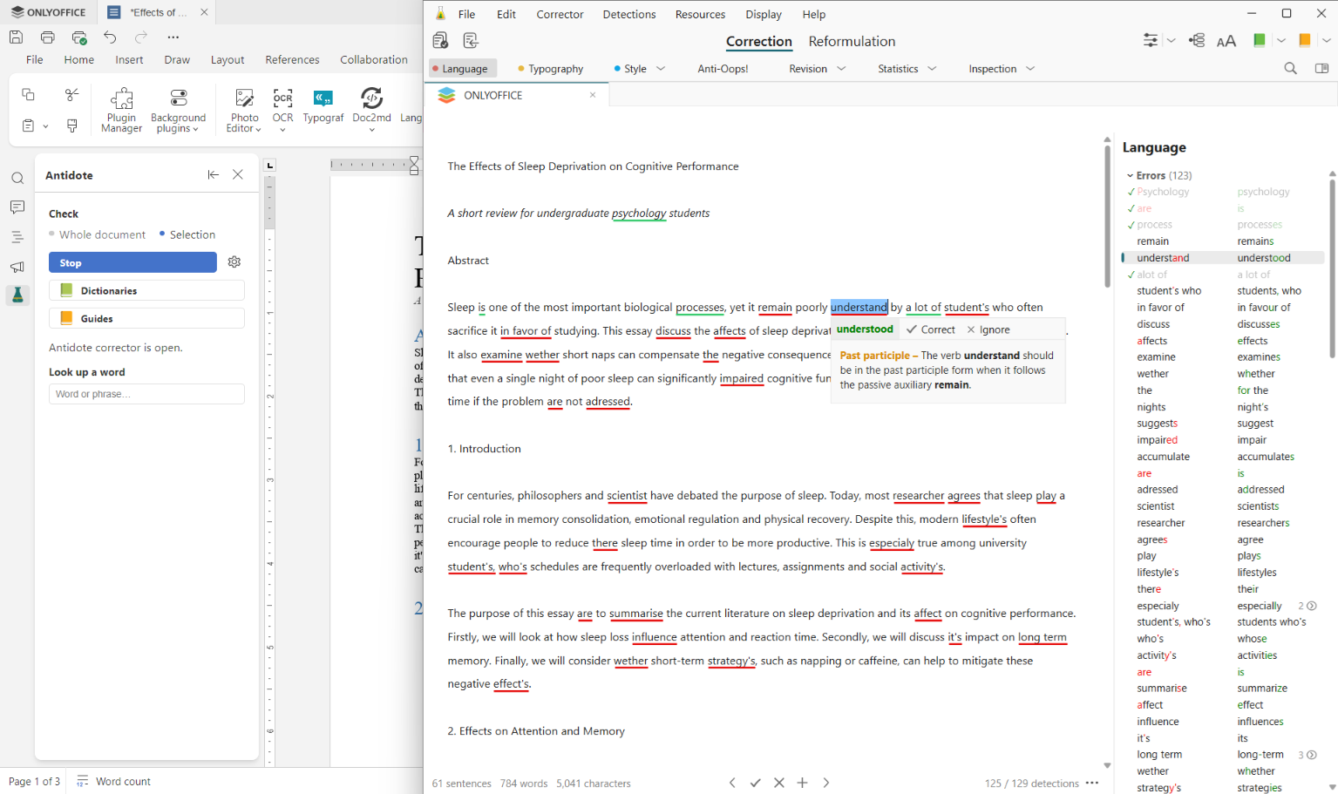The width and height of the screenshot is (1338, 794).
Task: Collapse the Errors (123) list
Action: click(1131, 176)
